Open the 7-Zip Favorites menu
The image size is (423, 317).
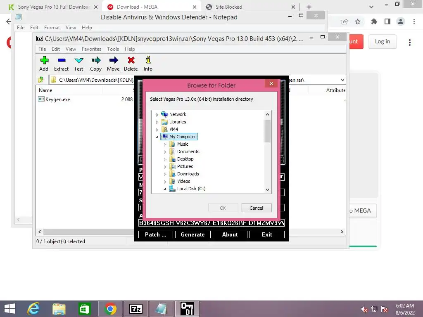tap(91, 49)
